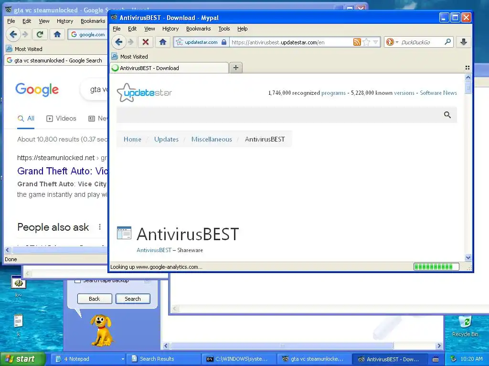
Task: Follow the programs link in header
Action: point(333,93)
